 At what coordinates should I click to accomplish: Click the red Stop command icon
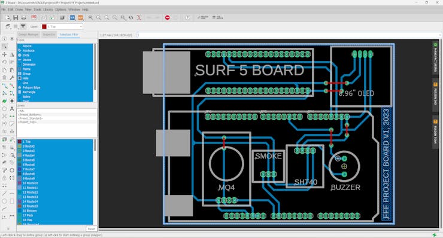point(167,17)
